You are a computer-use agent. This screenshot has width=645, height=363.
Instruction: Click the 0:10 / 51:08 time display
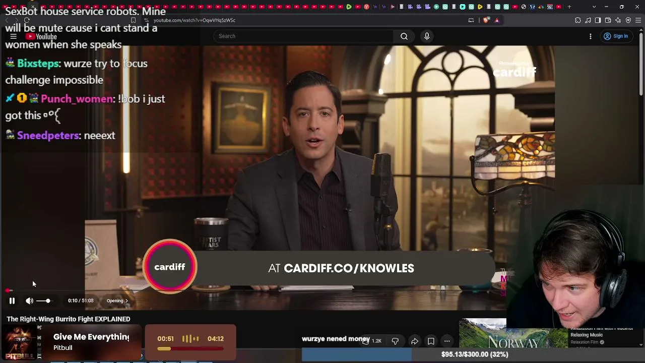pyautogui.click(x=81, y=301)
